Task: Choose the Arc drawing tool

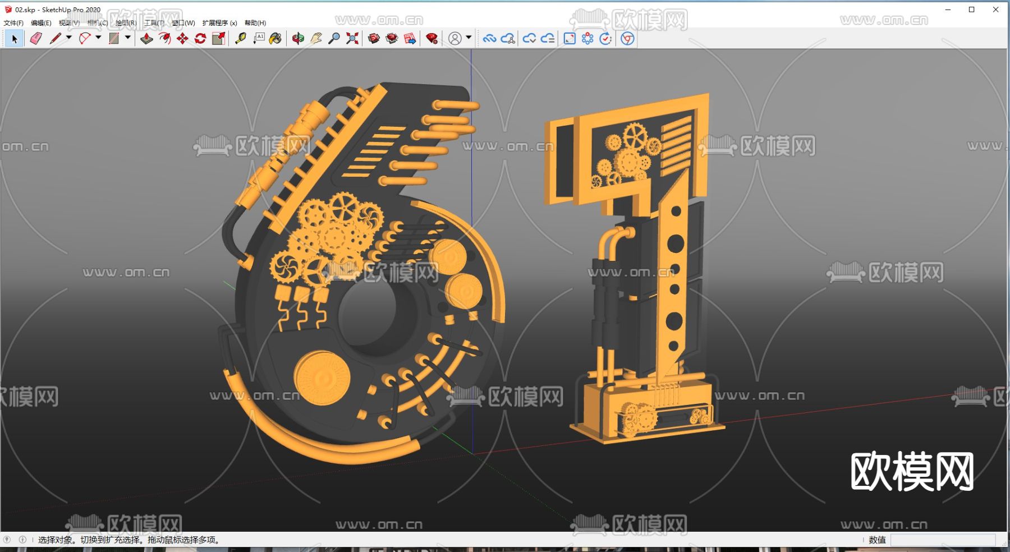Action: pyautogui.click(x=85, y=38)
